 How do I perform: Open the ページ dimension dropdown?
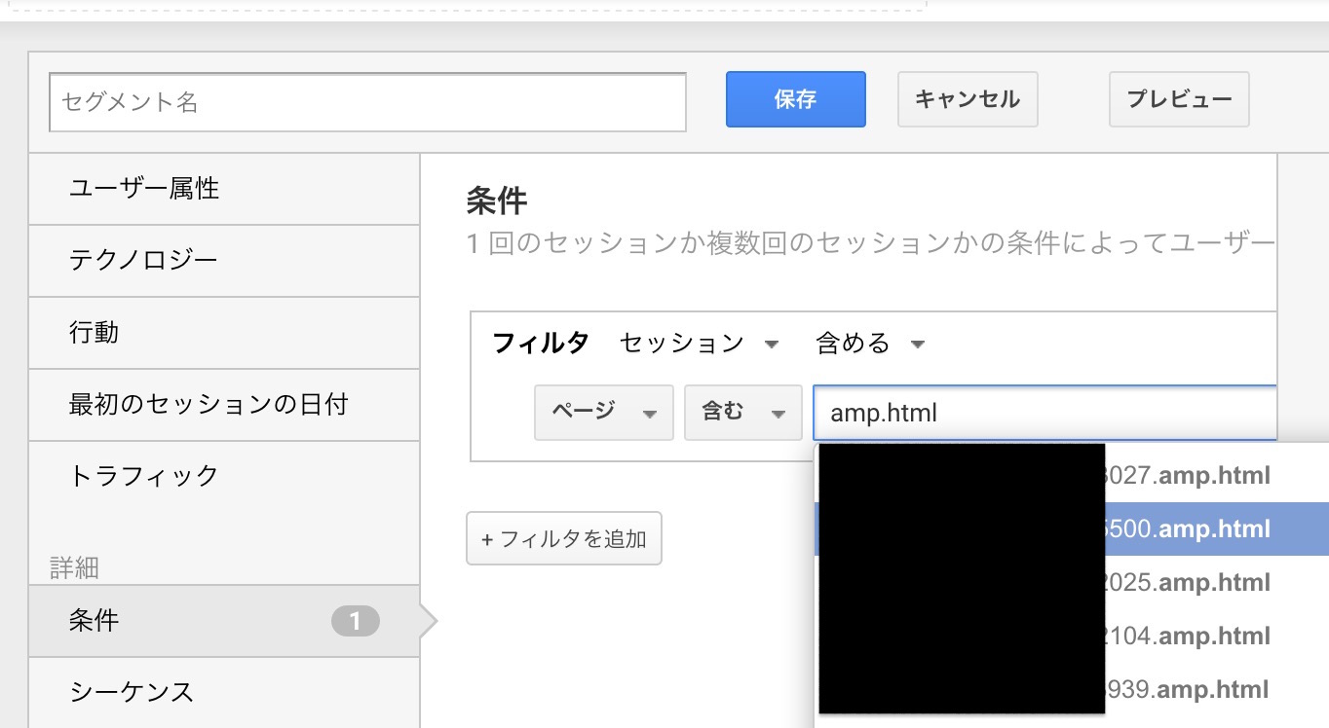603,413
